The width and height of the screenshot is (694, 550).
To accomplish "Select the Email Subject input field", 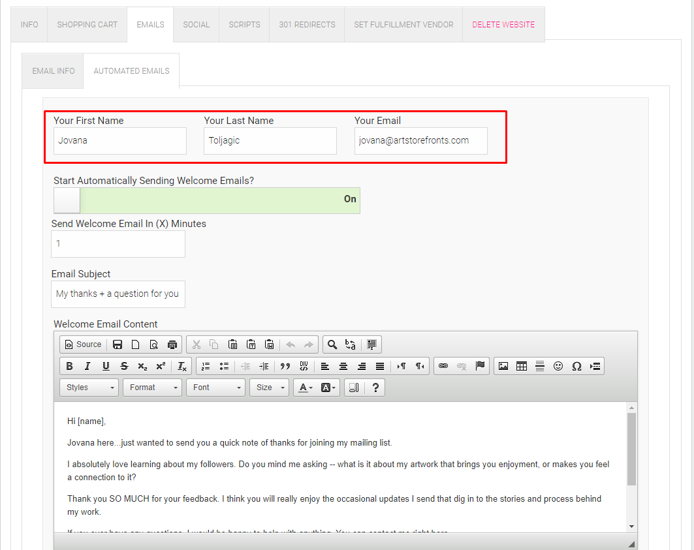I will coord(118,294).
